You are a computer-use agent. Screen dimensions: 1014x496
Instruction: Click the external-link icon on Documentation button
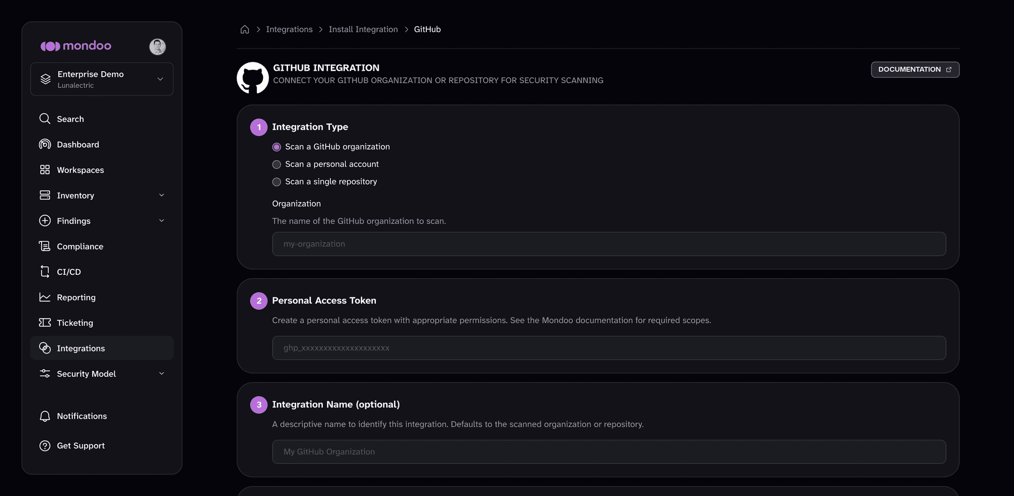point(949,70)
